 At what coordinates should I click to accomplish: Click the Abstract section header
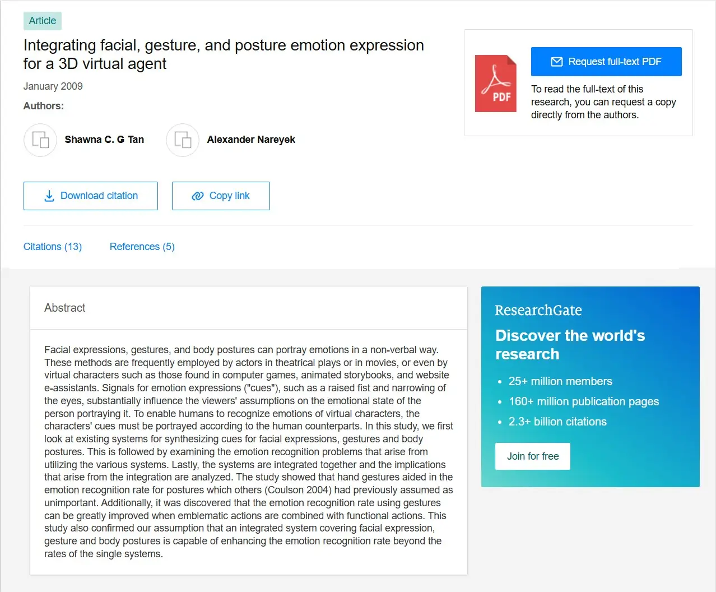click(x=65, y=308)
